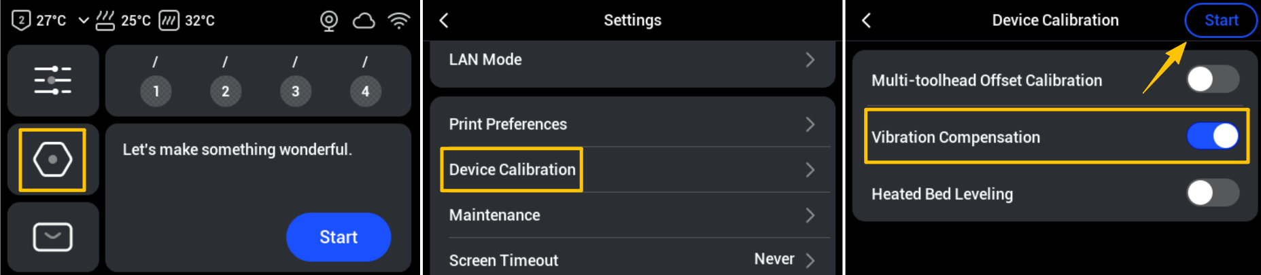Expand the nozzle temperature dropdown arrow
Viewport: 1261px width, 275px height.
(84, 20)
